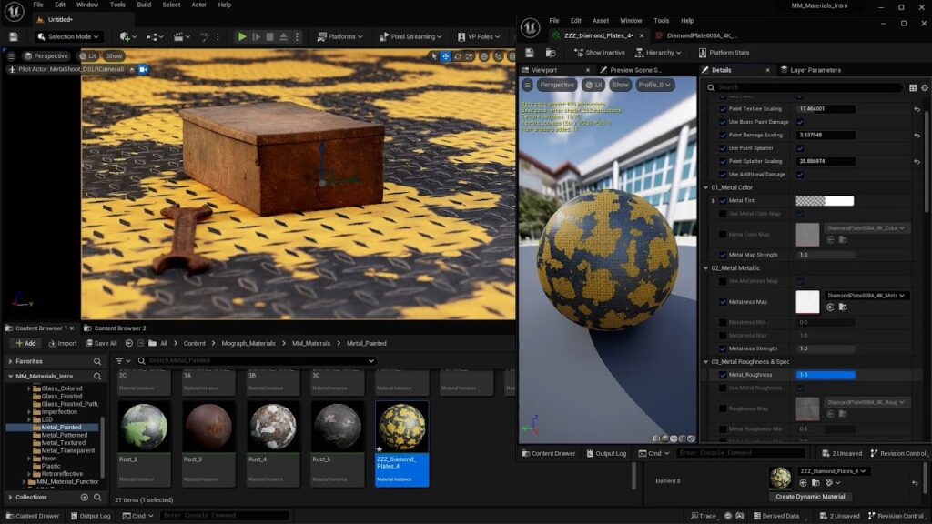Open Details panel settings gear icon

pyautogui.click(x=925, y=87)
